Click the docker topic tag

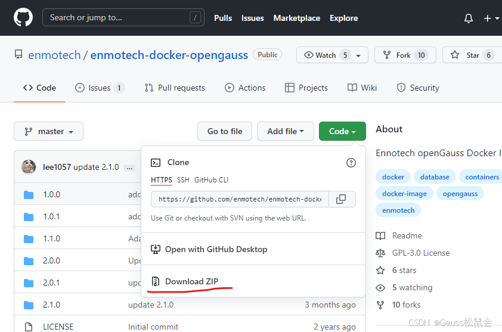pyautogui.click(x=393, y=176)
